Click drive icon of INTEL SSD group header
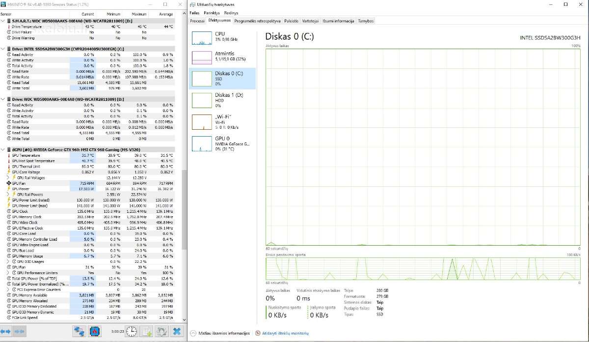This screenshot has width=589, height=342. (x=9, y=49)
